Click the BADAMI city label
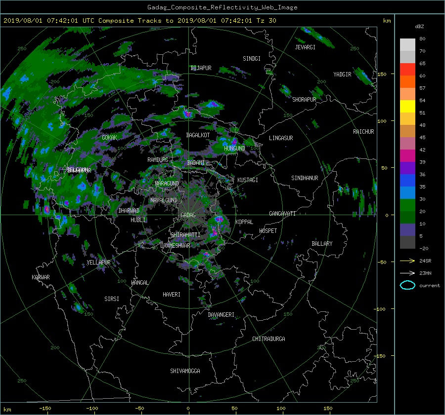The image size is (445, 415). (196, 163)
